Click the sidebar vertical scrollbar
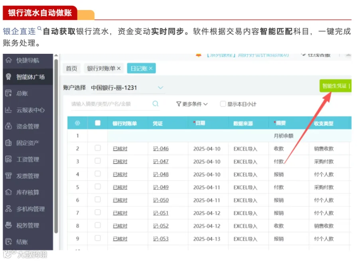This screenshot has width=359, height=261. point(56,146)
